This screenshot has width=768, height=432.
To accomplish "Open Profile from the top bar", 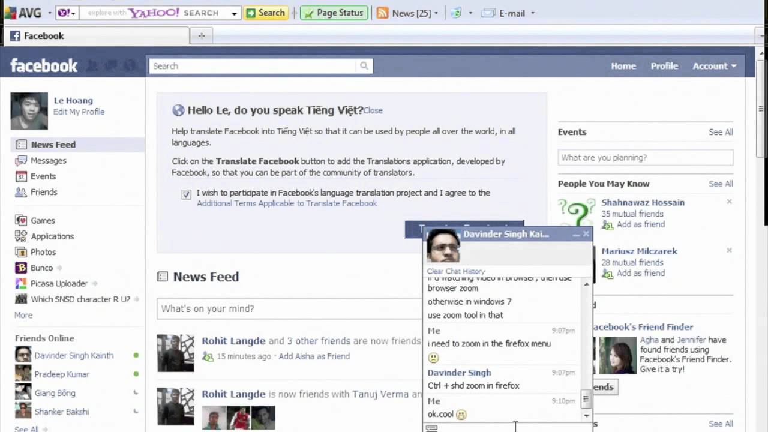I will [664, 66].
